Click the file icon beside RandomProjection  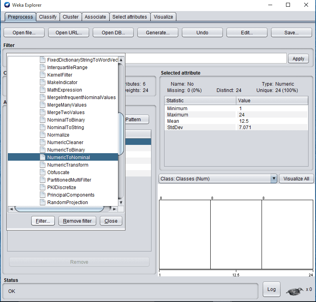(43, 202)
